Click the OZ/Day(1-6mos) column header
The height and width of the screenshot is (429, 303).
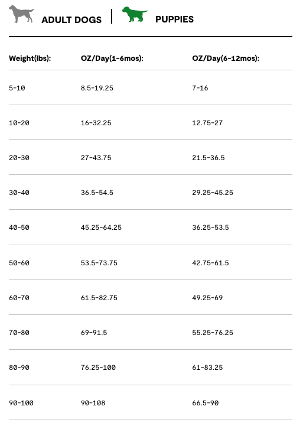pos(112,58)
